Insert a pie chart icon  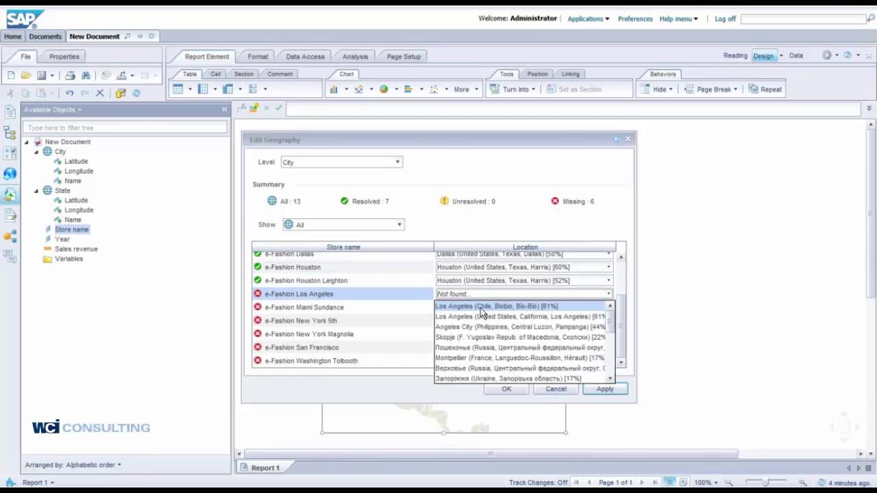coord(384,89)
